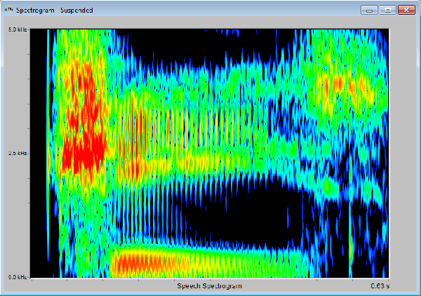Click the 2.5 kHz axis label
Screen dimensions: 421x296
[x=17, y=153]
